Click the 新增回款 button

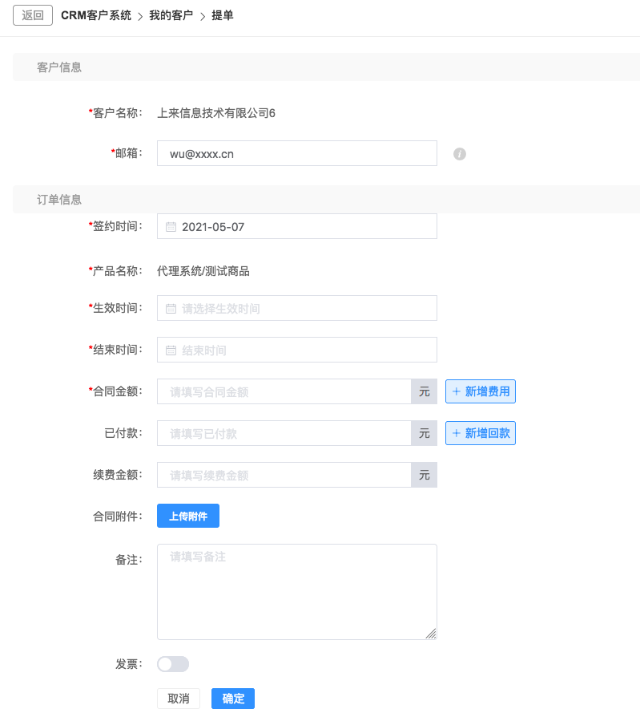(x=480, y=433)
